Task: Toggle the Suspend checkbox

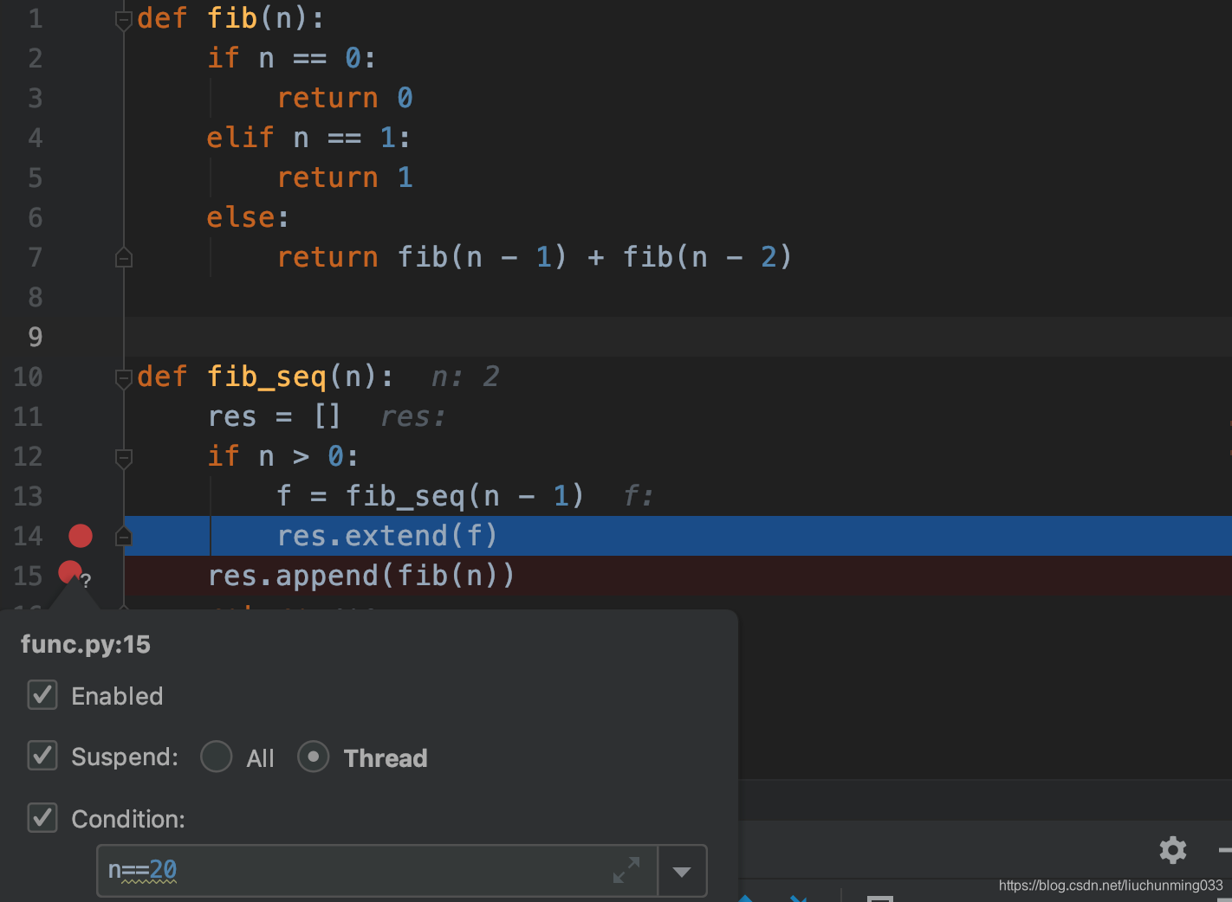Action: (42, 756)
